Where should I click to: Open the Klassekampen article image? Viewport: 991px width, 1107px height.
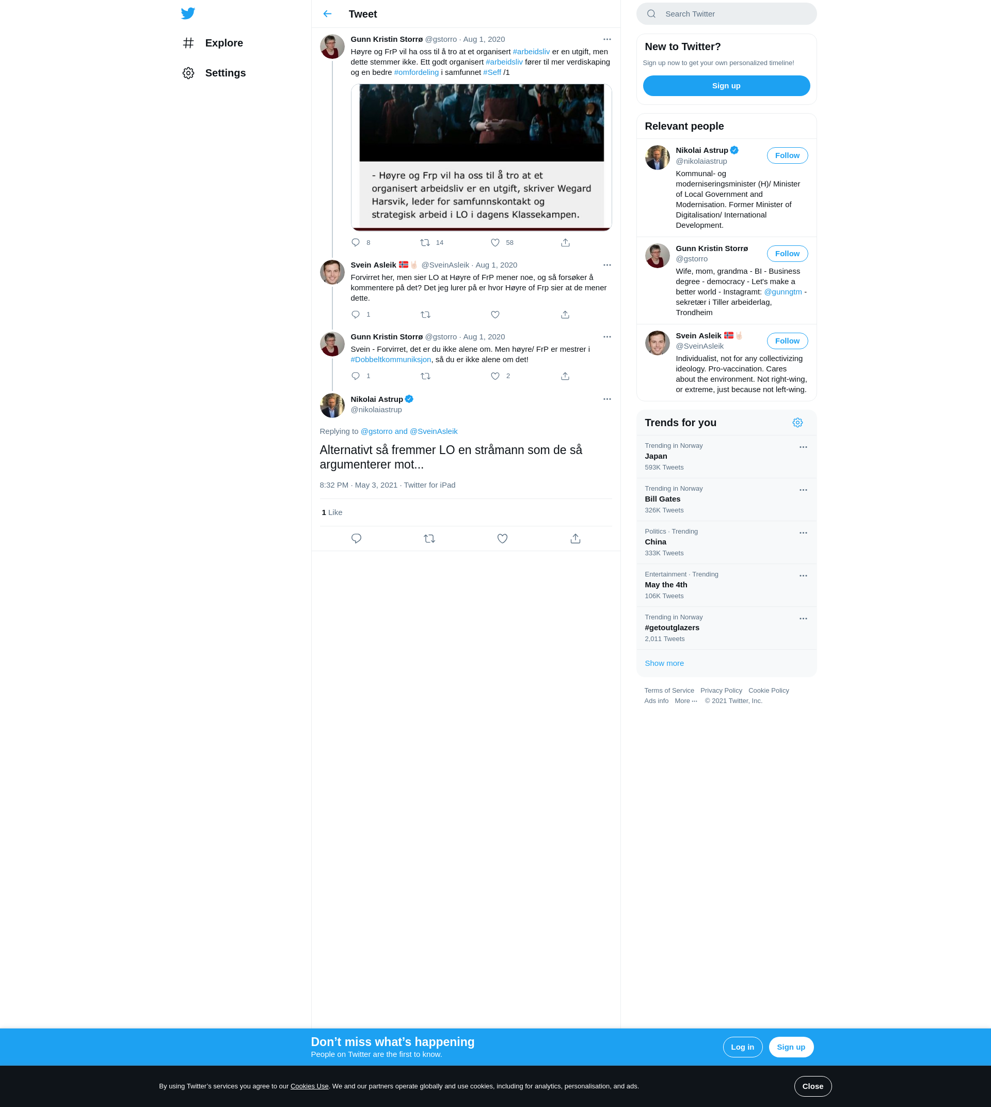(482, 157)
